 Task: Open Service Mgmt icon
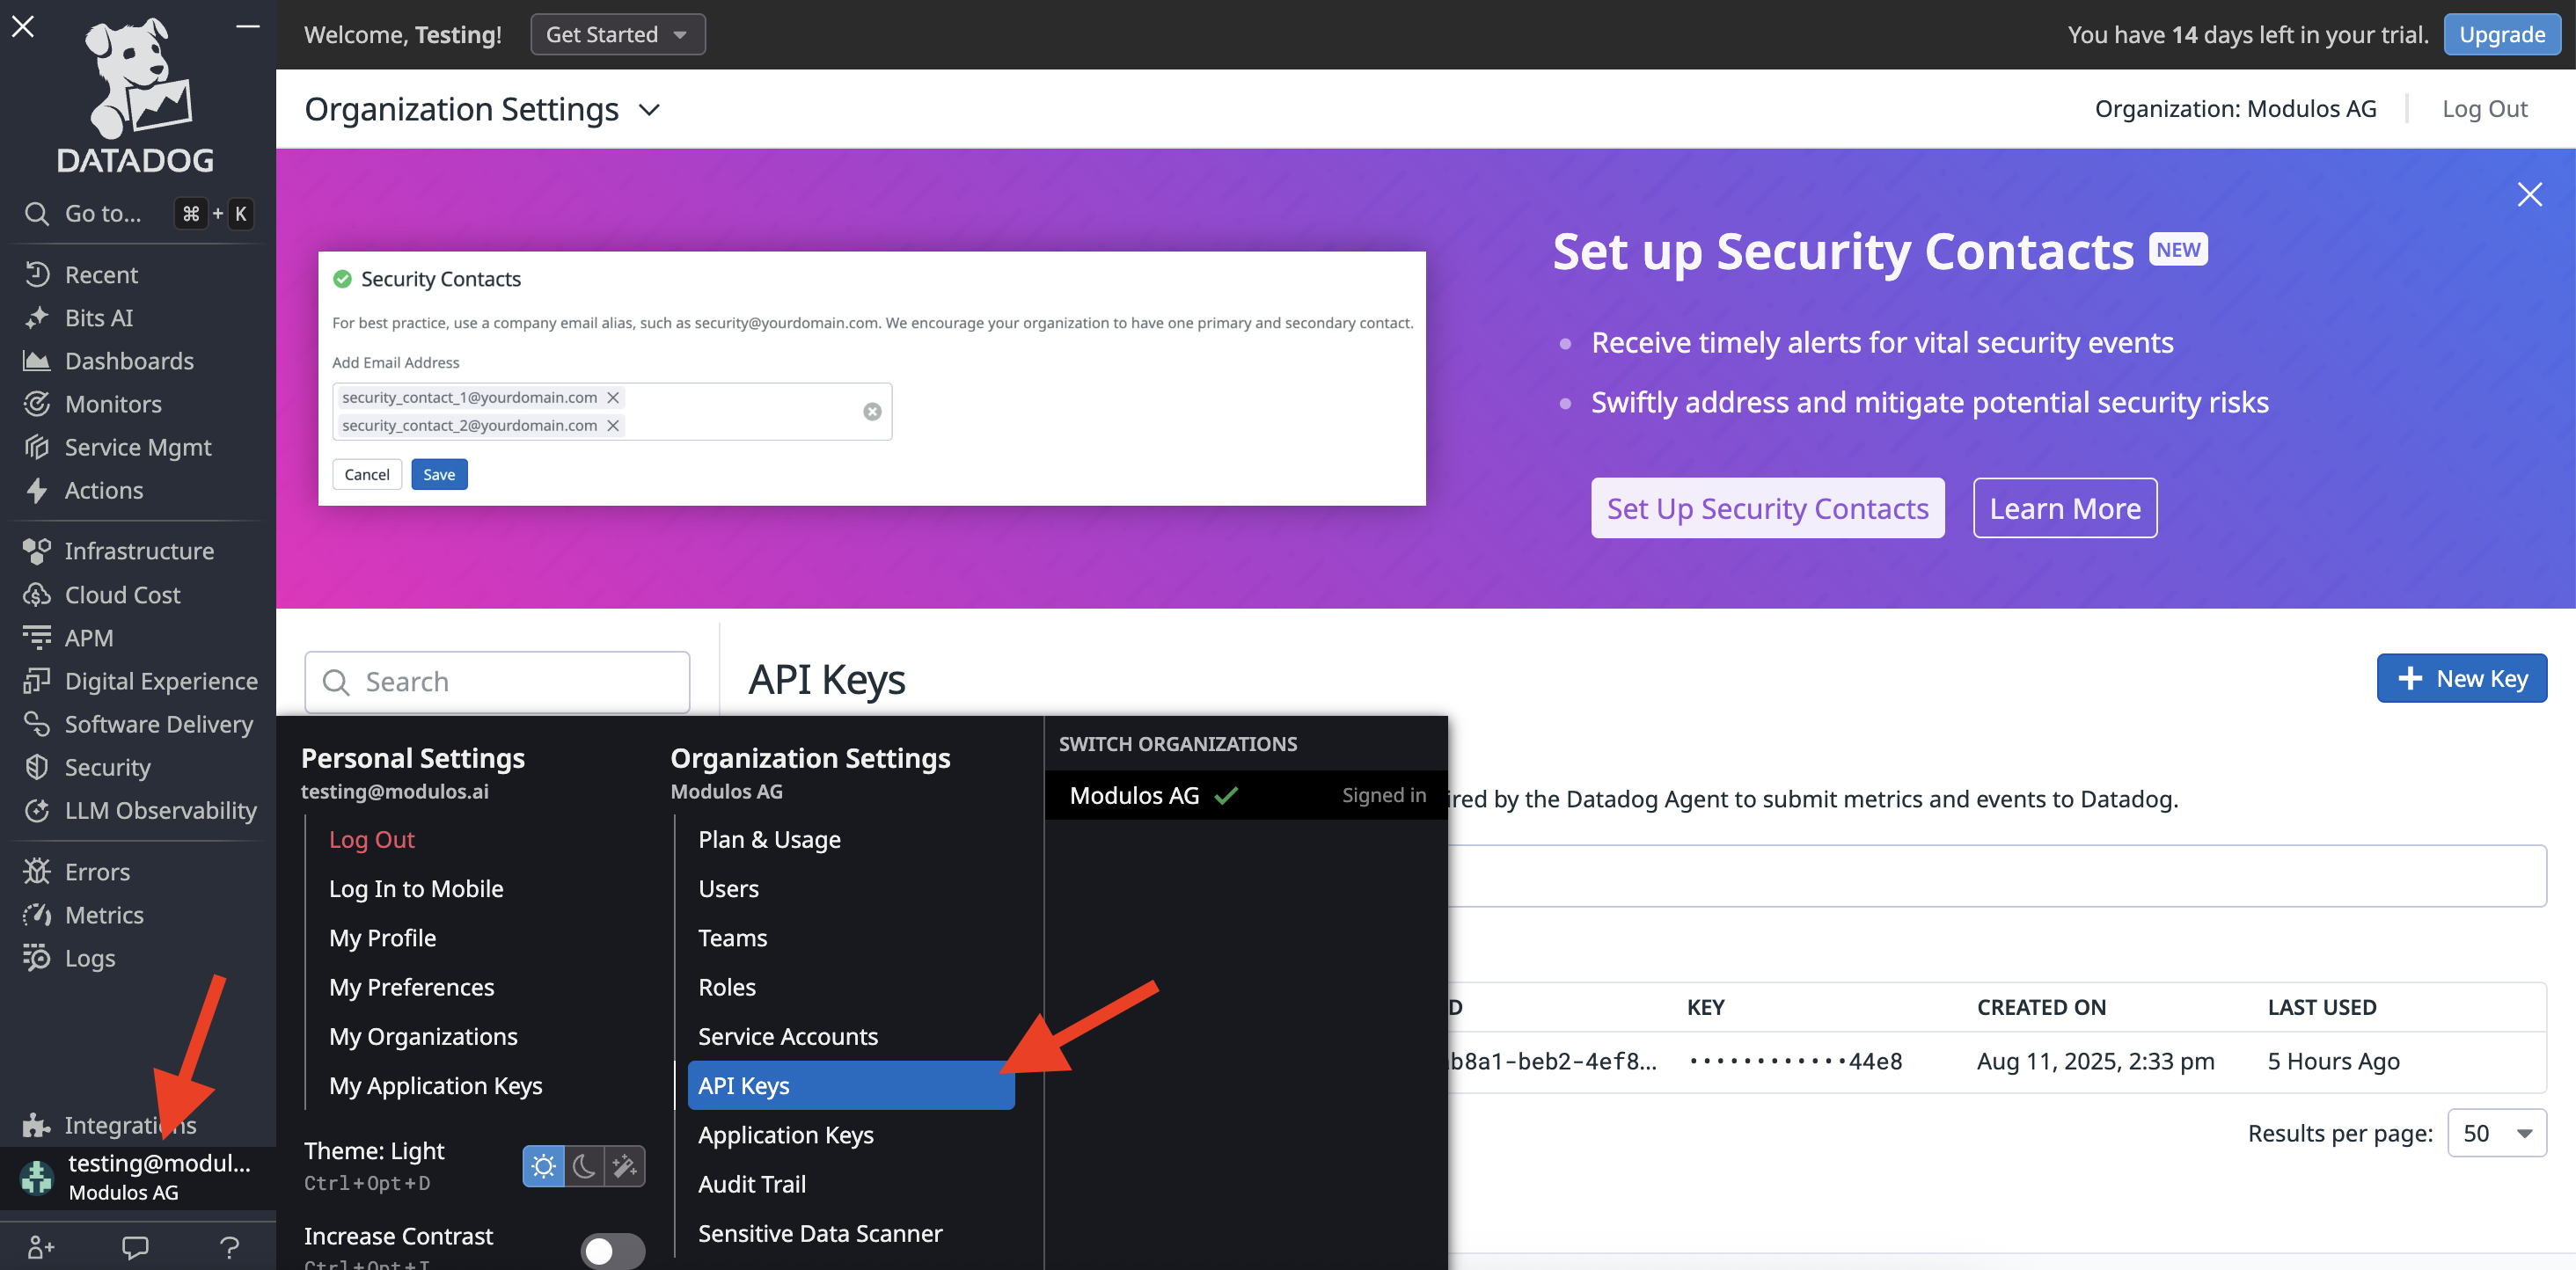[x=37, y=446]
